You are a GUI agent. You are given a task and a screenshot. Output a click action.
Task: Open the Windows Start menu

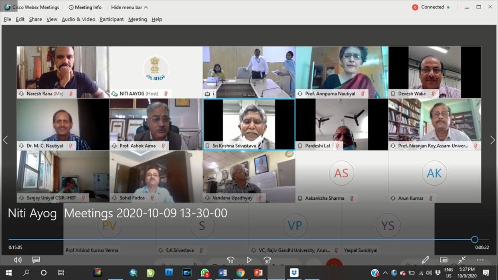8,273
